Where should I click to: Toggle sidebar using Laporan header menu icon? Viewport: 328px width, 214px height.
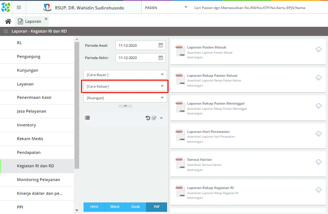6,31
